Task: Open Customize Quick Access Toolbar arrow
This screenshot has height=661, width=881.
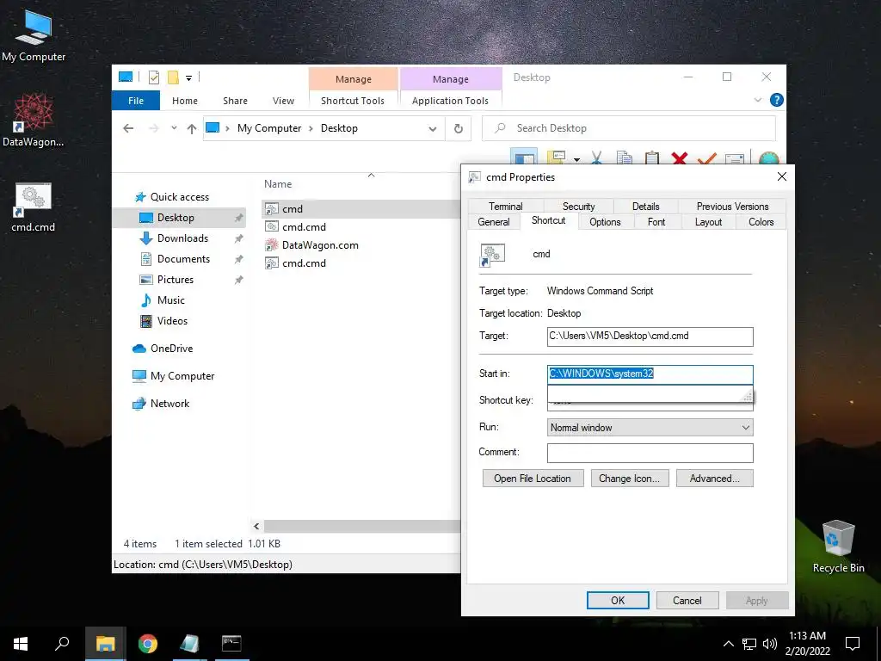Action: point(188,78)
